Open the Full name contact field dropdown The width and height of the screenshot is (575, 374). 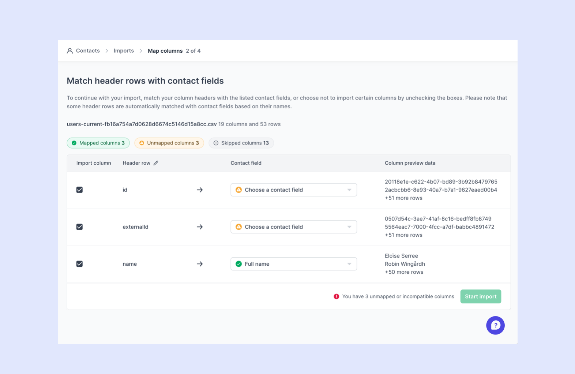[x=294, y=264]
